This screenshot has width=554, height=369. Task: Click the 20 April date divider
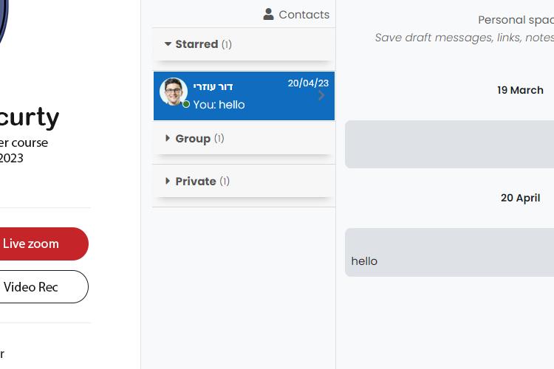pos(520,198)
